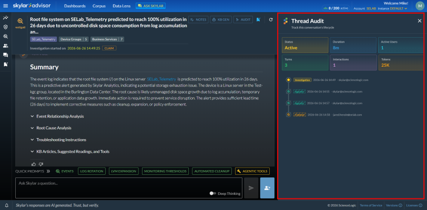The image size is (427, 210).
Task: Open the NOTES panel
Action: [198, 19]
